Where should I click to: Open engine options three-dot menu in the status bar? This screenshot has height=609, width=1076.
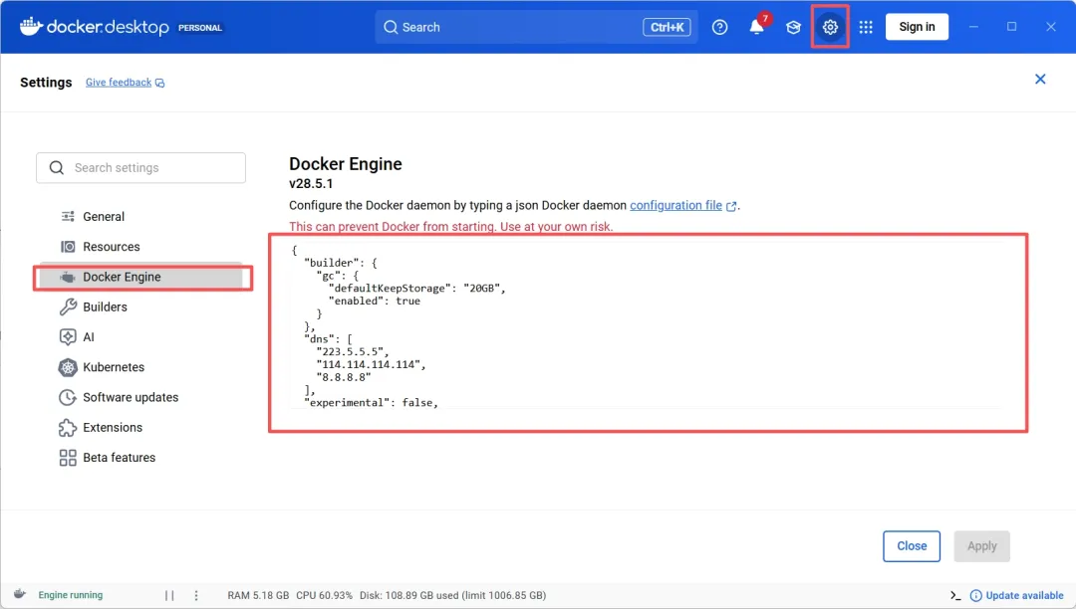[x=196, y=595]
